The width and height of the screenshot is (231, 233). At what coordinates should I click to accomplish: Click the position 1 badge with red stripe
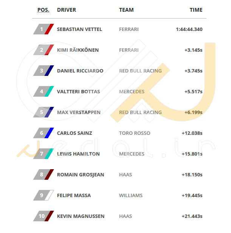click(x=43, y=29)
